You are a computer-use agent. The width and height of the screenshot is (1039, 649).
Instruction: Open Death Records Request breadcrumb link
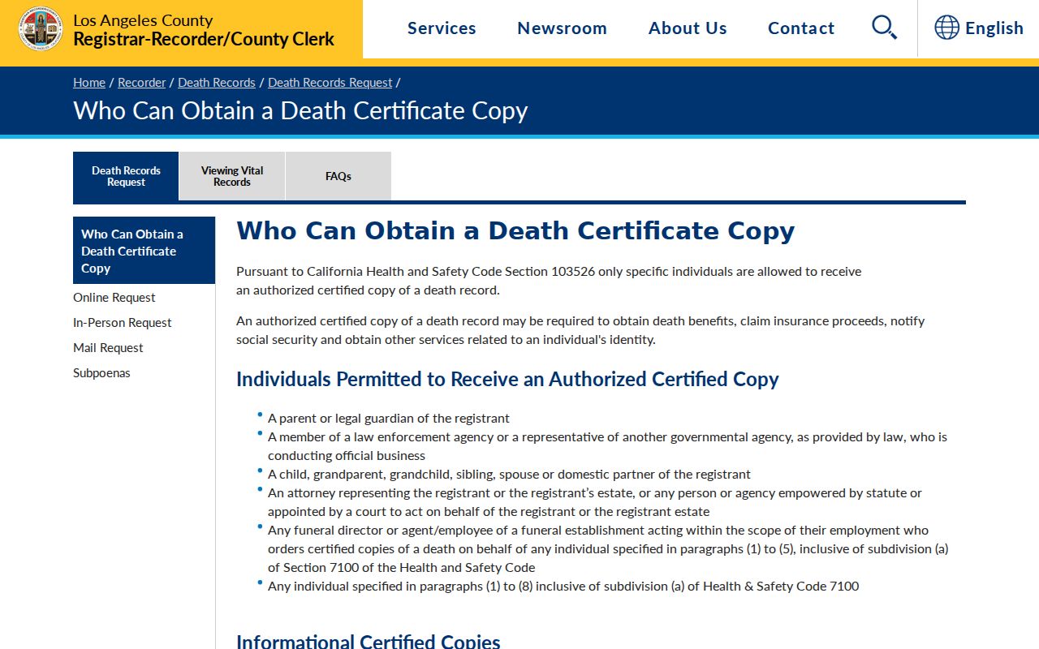(x=330, y=83)
